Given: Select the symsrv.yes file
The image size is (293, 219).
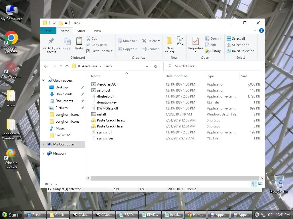Looking at the screenshot, I should (105, 138).
